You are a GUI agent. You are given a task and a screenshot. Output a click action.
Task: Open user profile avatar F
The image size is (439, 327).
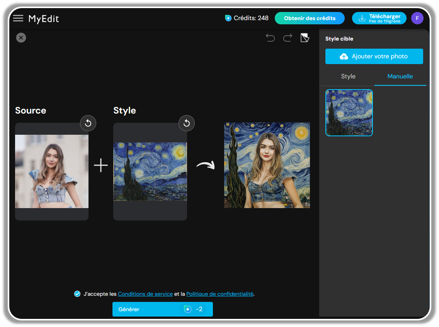(417, 18)
